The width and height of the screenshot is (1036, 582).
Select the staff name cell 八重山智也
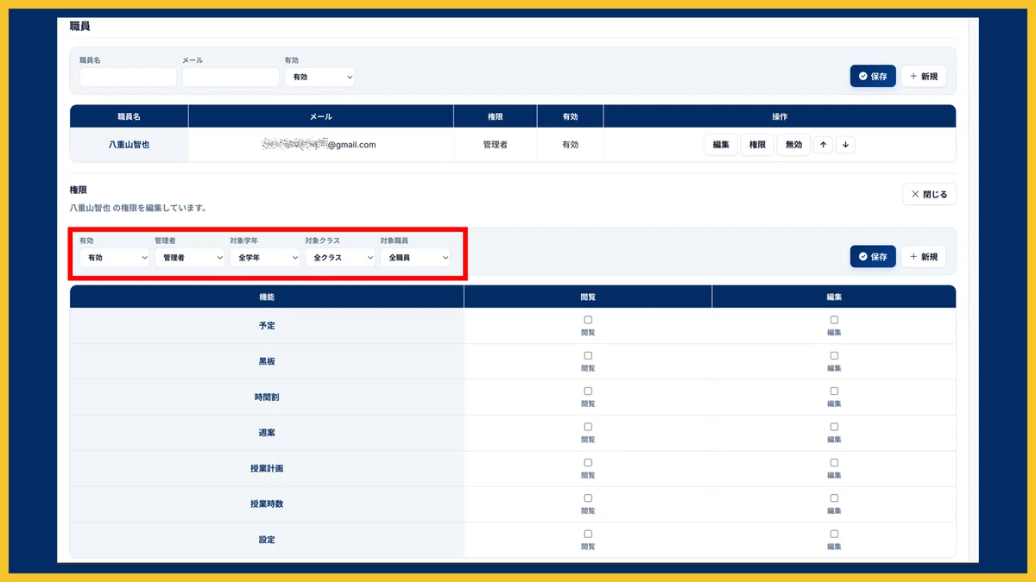tap(129, 145)
